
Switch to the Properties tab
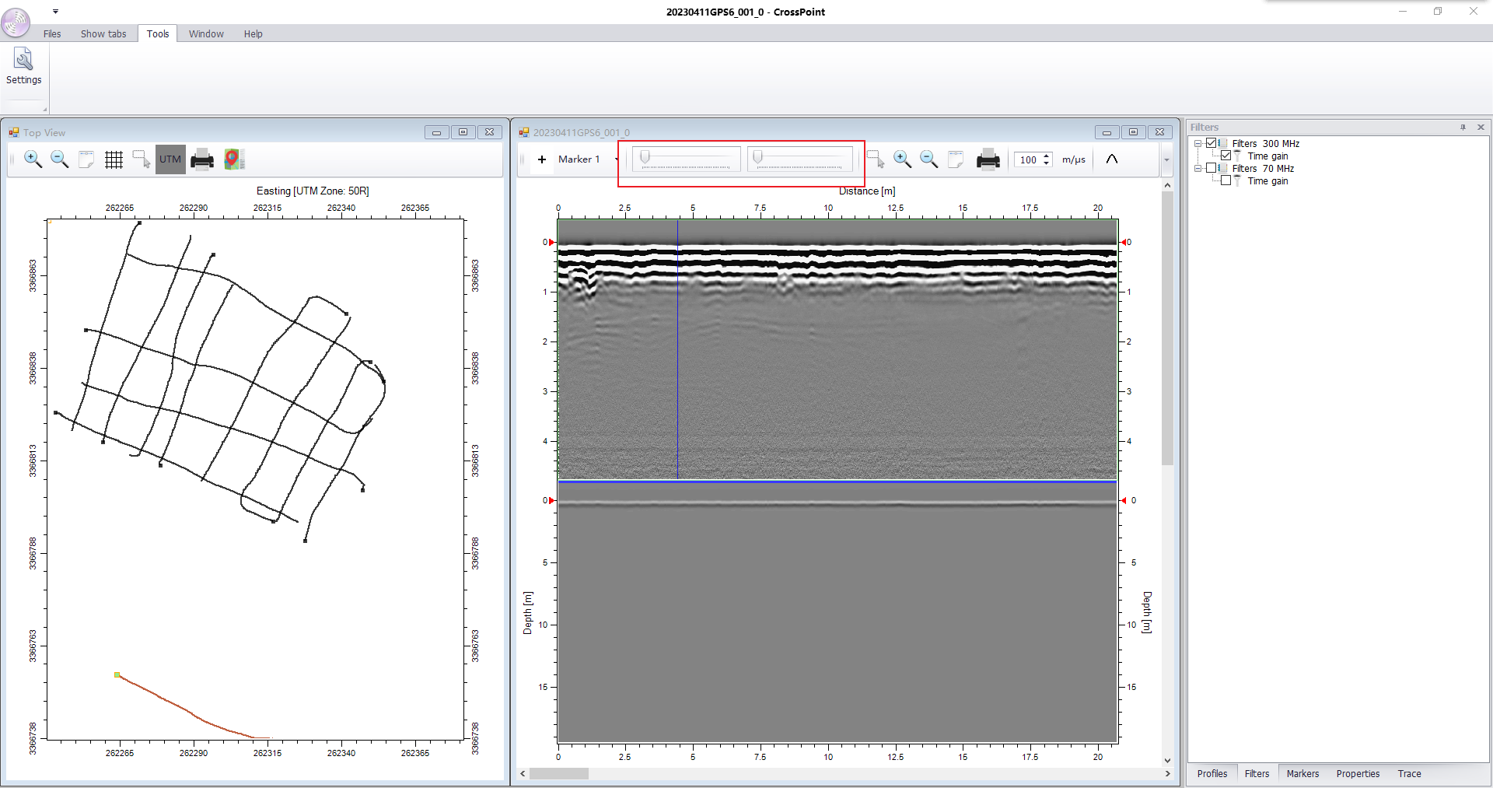tap(1358, 774)
